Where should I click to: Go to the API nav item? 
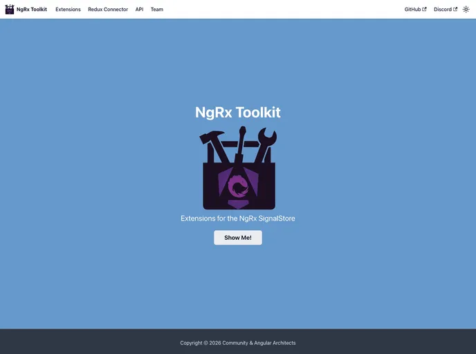click(x=139, y=10)
